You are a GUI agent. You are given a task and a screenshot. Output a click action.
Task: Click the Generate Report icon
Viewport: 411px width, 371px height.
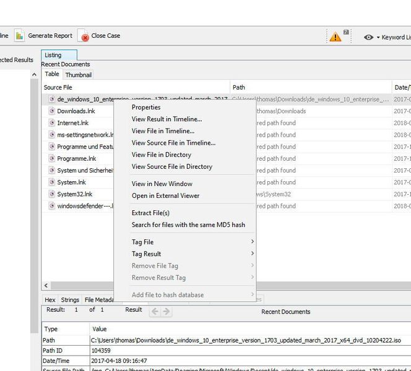click(19, 36)
